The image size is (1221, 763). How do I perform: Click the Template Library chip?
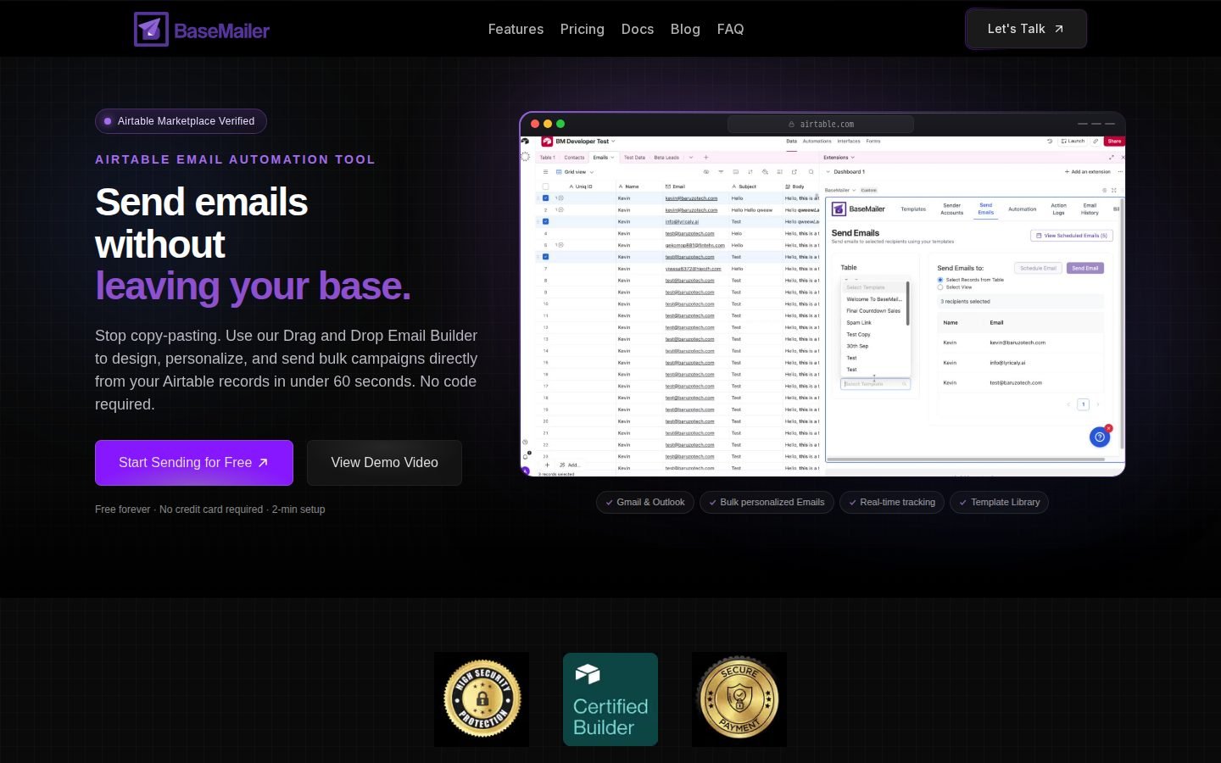click(999, 503)
